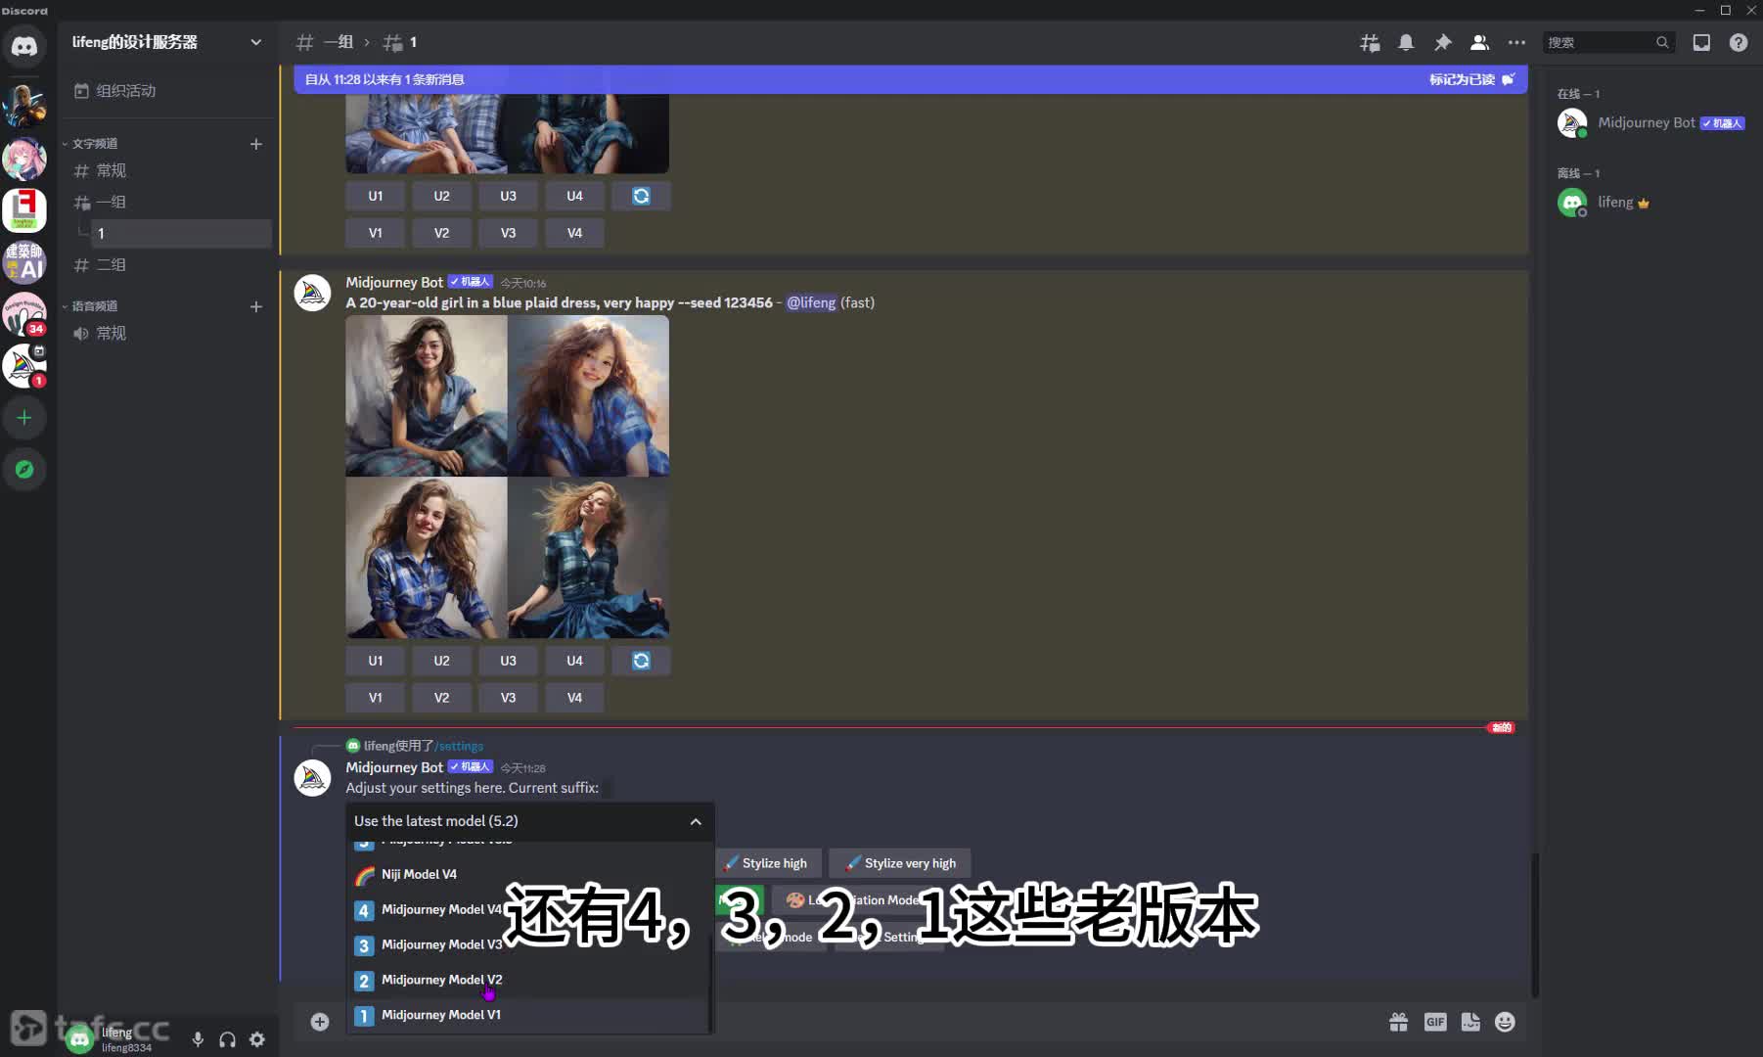Select the 二组 channel
This screenshot has height=1057, width=1763.
pos(166,264)
